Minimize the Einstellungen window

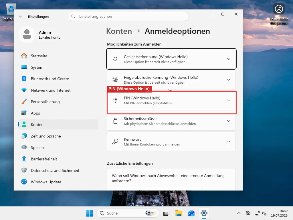pyautogui.click(x=210, y=14)
